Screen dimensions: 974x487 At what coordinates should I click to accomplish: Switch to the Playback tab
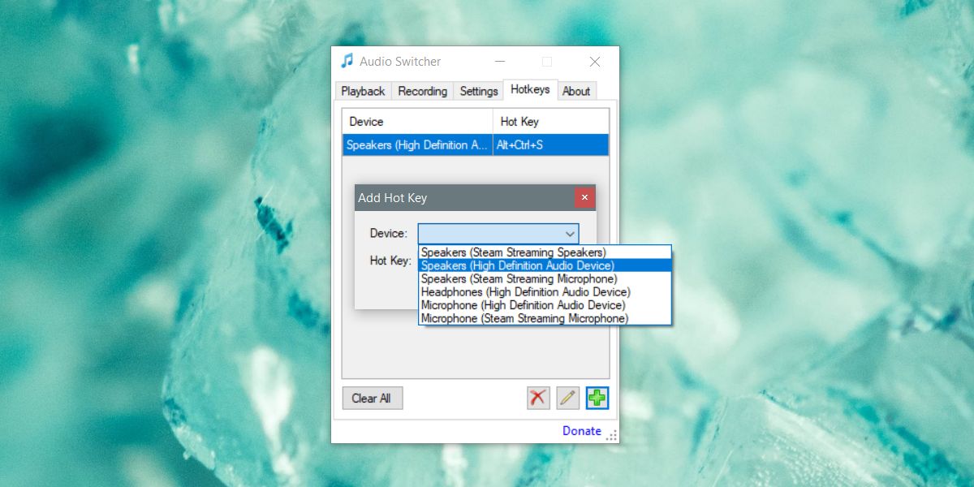(363, 91)
